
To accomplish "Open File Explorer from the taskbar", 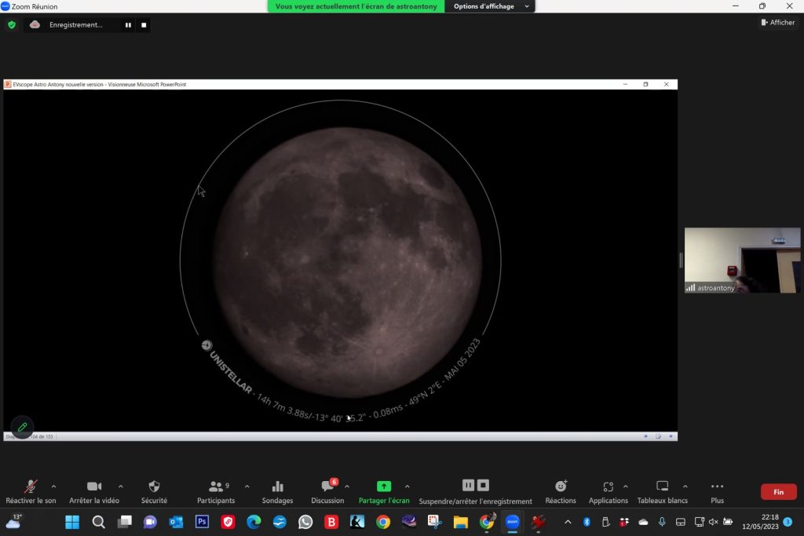I will 460,522.
